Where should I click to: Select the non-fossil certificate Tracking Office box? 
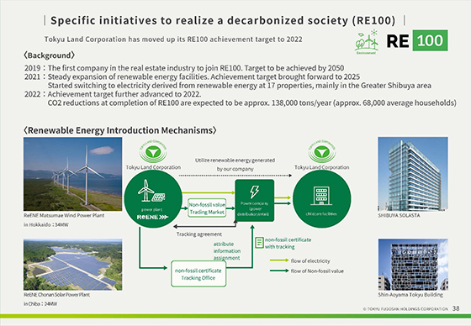pos(198,274)
